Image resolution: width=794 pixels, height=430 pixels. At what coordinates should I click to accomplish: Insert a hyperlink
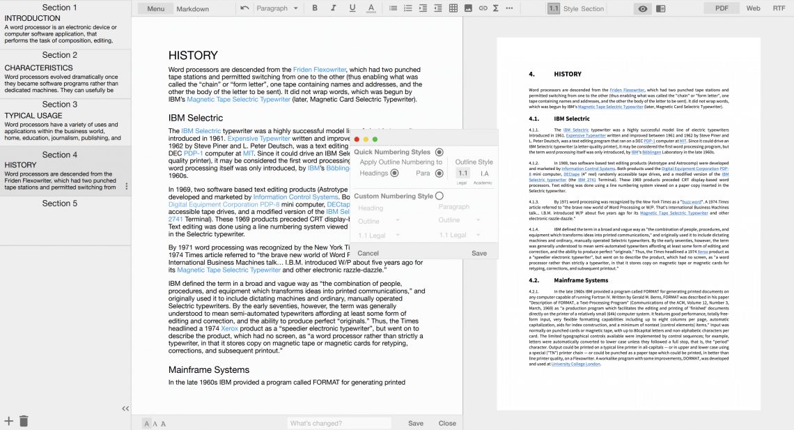point(483,8)
